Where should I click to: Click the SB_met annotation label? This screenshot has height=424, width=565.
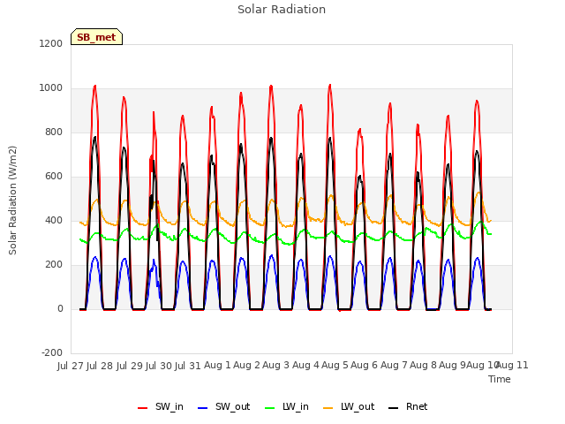96,37
